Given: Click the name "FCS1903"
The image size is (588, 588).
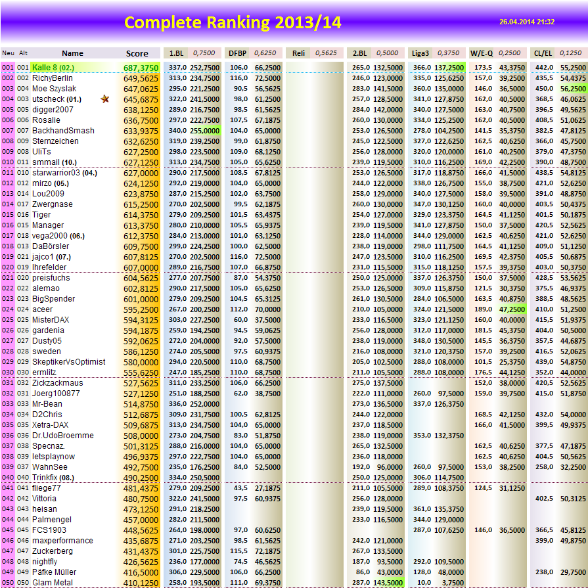Looking at the screenshot, I should click(x=49, y=530).
